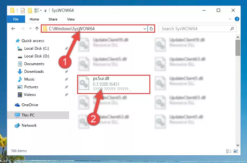Switch to the Home ribbon tab
247x163 pixels.
[34, 19]
